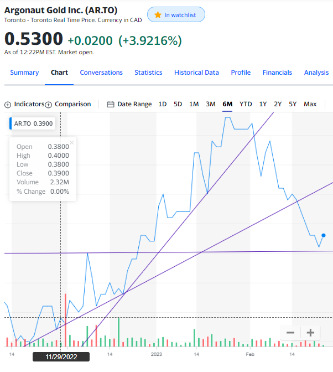Open the Comparison menu

73,104
